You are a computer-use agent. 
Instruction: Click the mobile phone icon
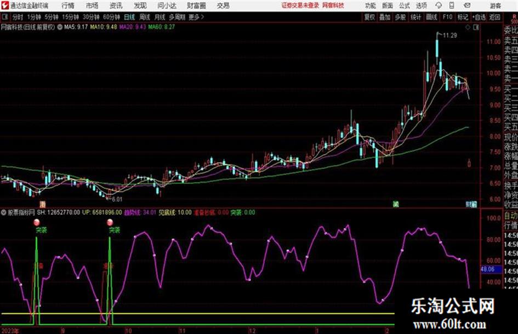pos(452,5)
